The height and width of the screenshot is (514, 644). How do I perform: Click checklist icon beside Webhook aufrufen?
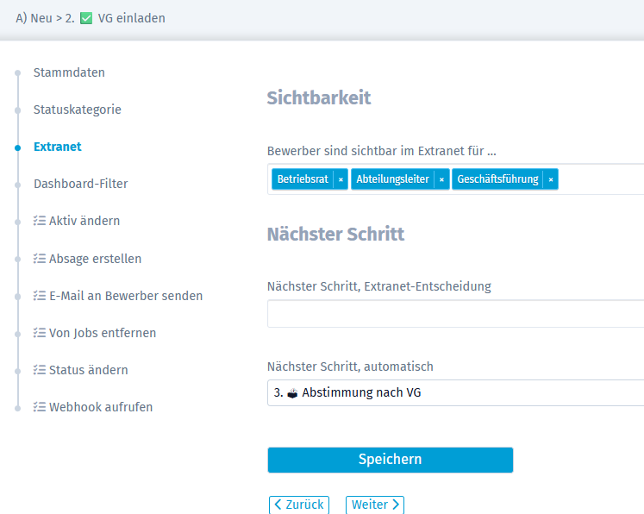[40, 407]
